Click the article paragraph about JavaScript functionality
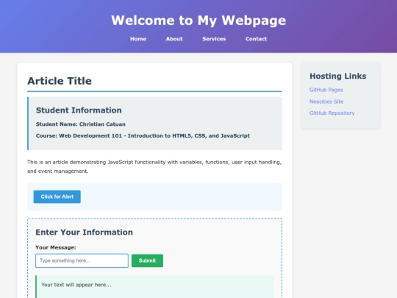 154,166
